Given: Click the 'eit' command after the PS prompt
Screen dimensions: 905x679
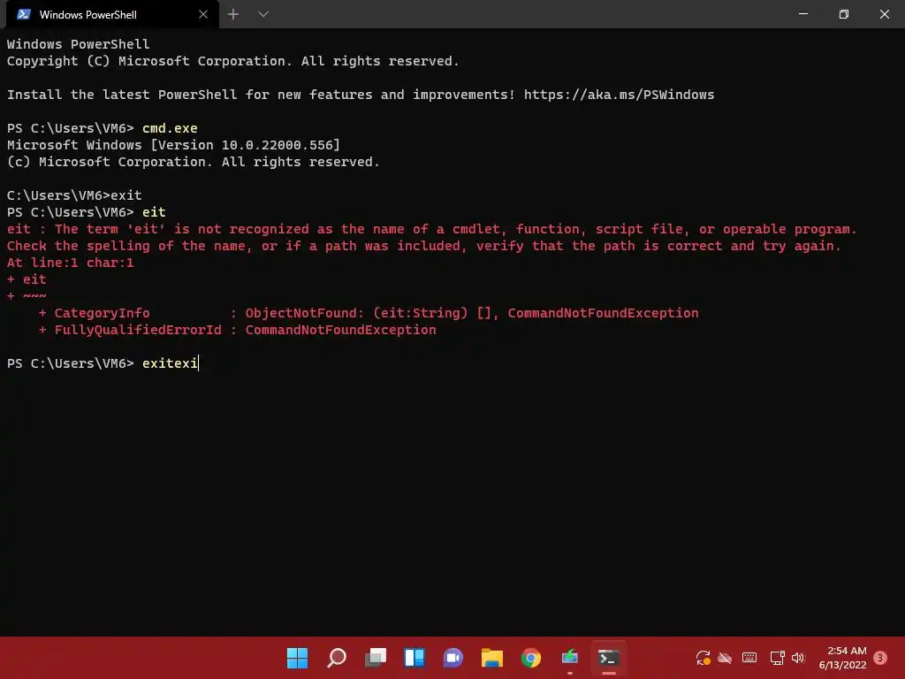Looking at the screenshot, I should tap(154, 212).
